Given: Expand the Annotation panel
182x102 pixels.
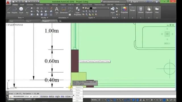Looking at the screenshot, I should pyautogui.click(x=63, y=18).
